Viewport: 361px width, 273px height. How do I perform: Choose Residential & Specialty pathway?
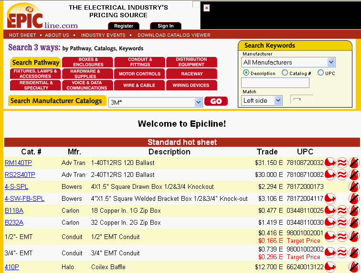point(35,85)
